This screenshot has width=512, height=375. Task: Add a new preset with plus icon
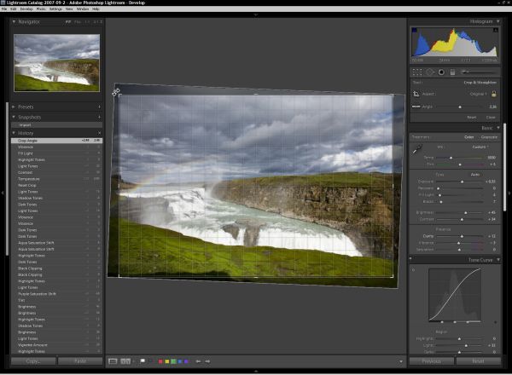[x=99, y=107]
